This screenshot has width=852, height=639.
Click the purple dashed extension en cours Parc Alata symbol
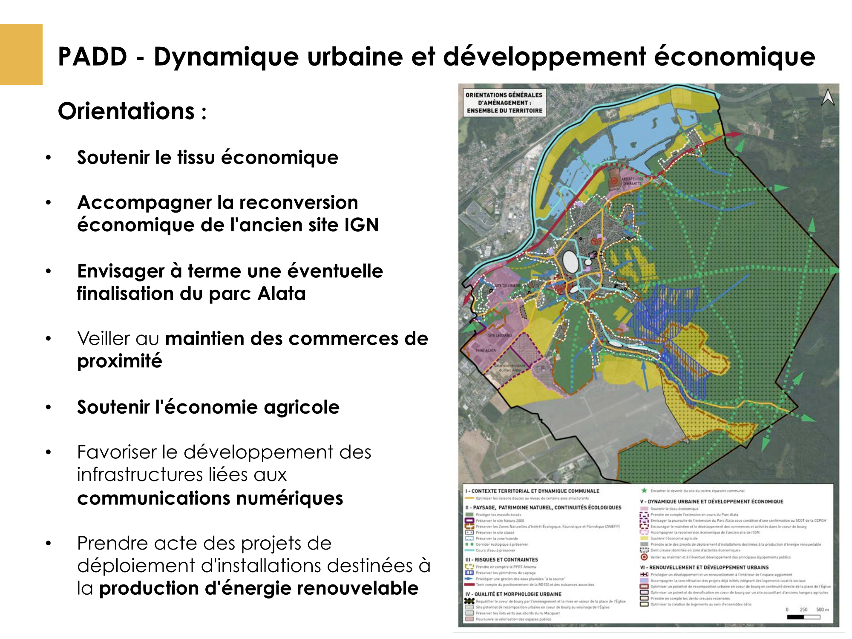(x=644, y=515)
